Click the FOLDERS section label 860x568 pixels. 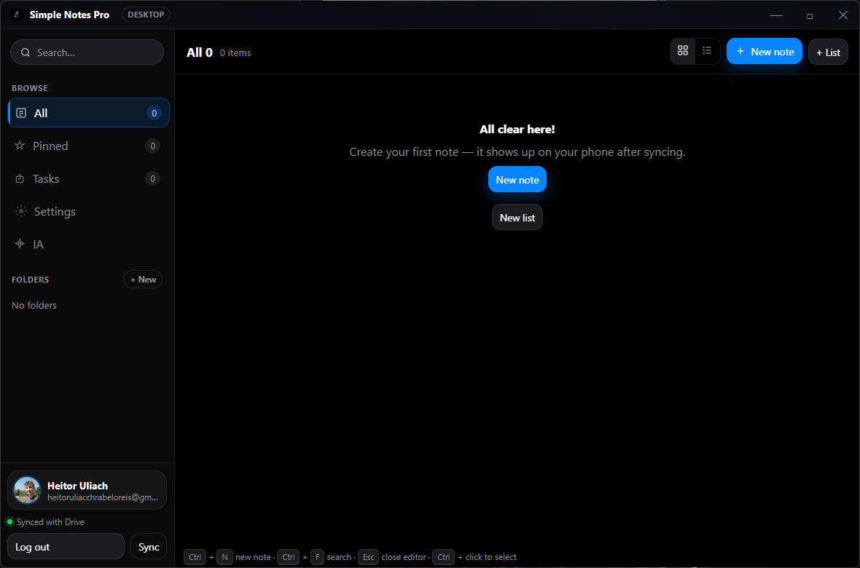[x=30, y=280]
